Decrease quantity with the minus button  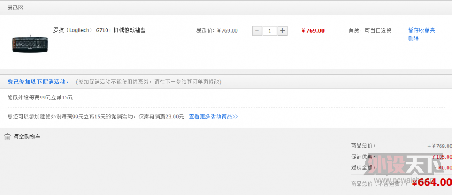257,31
